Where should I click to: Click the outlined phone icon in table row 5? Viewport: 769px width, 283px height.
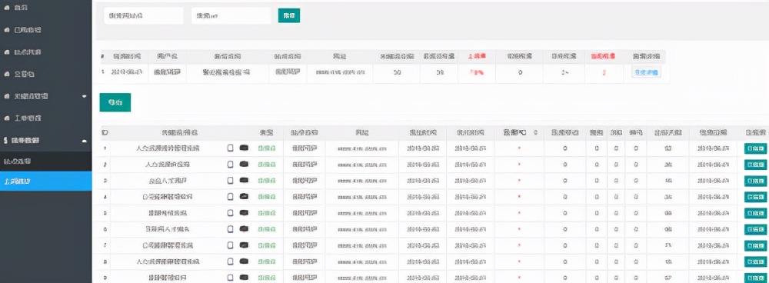point(230,213)
